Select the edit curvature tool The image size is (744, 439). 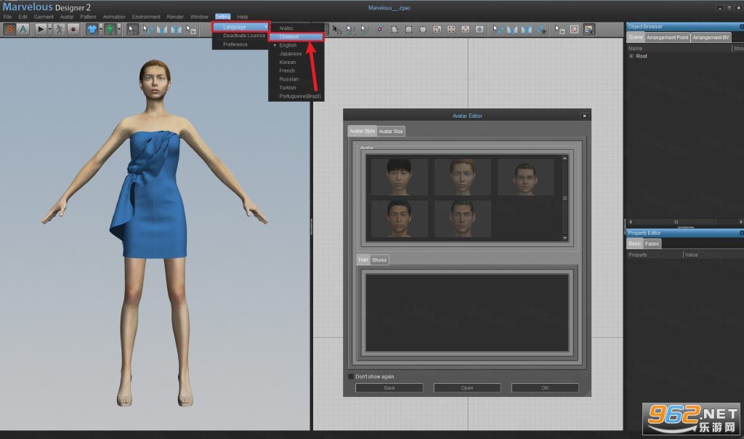[x=351, y=29]
